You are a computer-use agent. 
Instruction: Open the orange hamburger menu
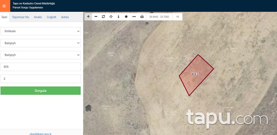(5, 6)
